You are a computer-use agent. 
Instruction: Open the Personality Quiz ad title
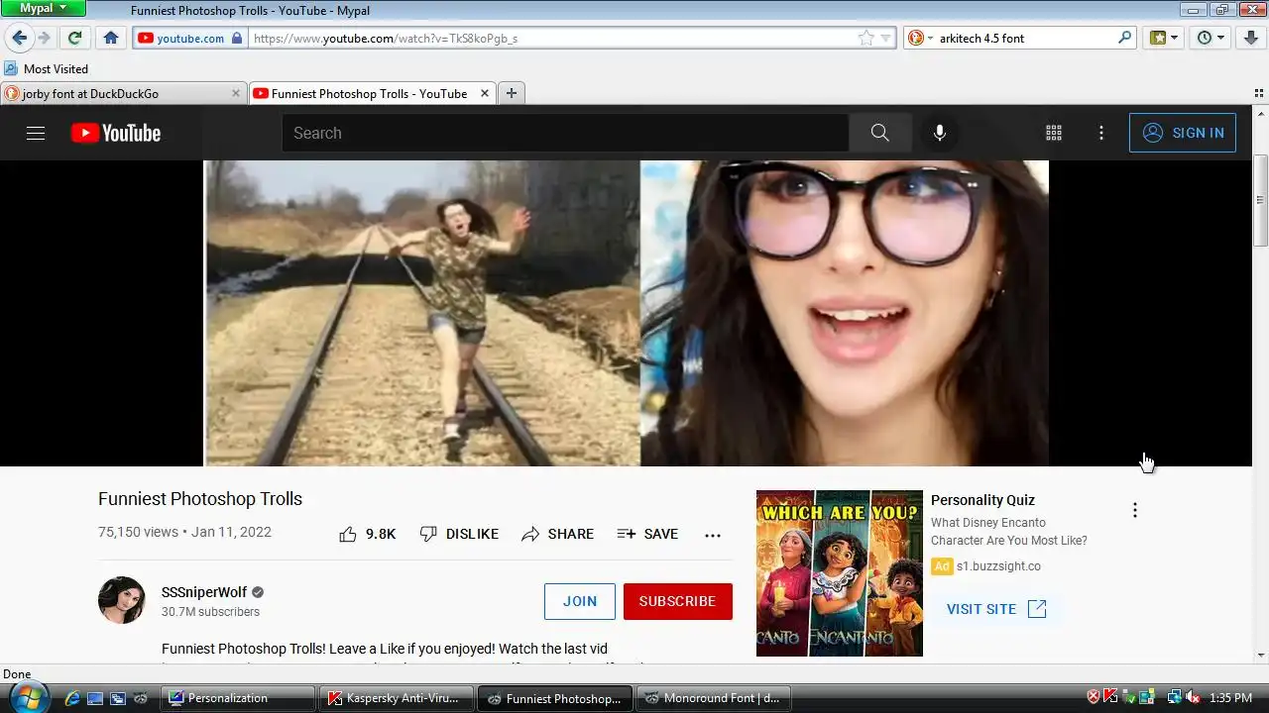tap(982, 500)
